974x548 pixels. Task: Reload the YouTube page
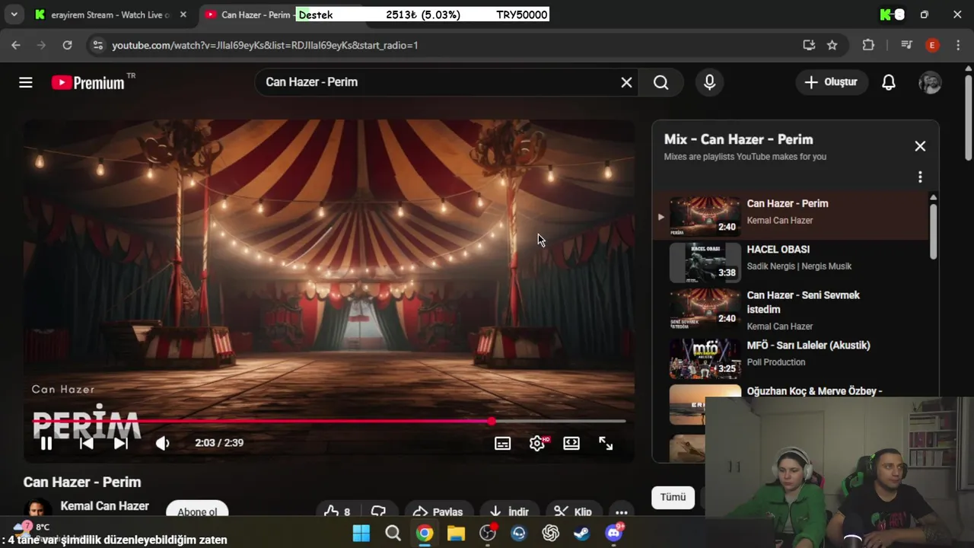(67, 45)
